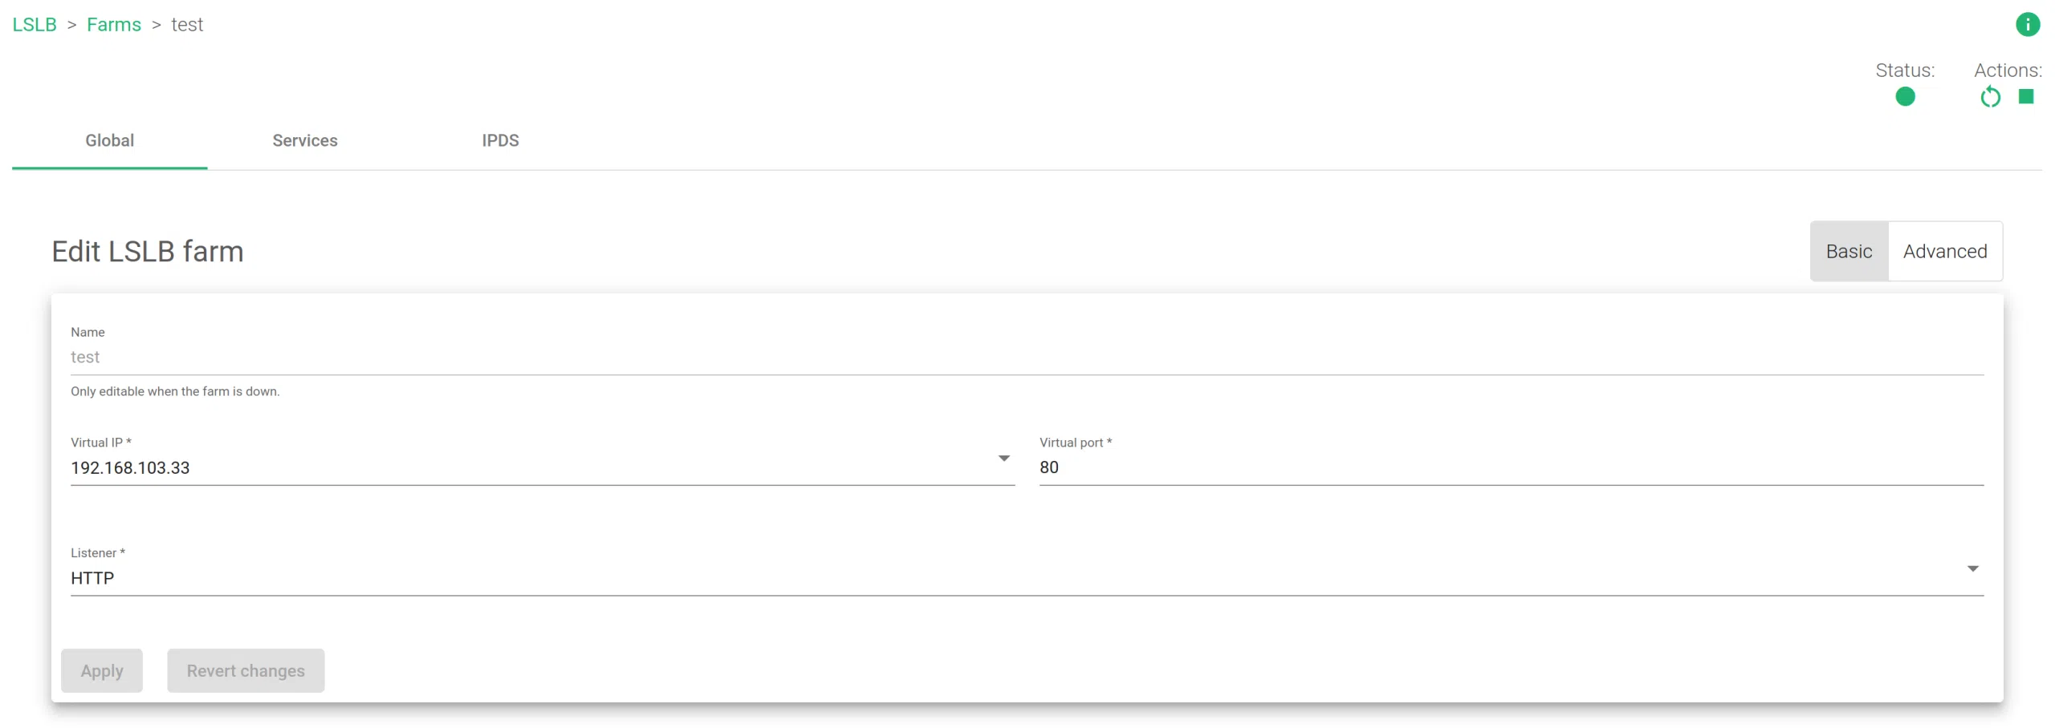Switch to the IPDS tab
2055x728 pixels.
click(500, 141)
